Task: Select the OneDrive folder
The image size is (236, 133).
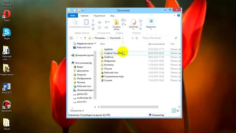Action: point(108,57)
